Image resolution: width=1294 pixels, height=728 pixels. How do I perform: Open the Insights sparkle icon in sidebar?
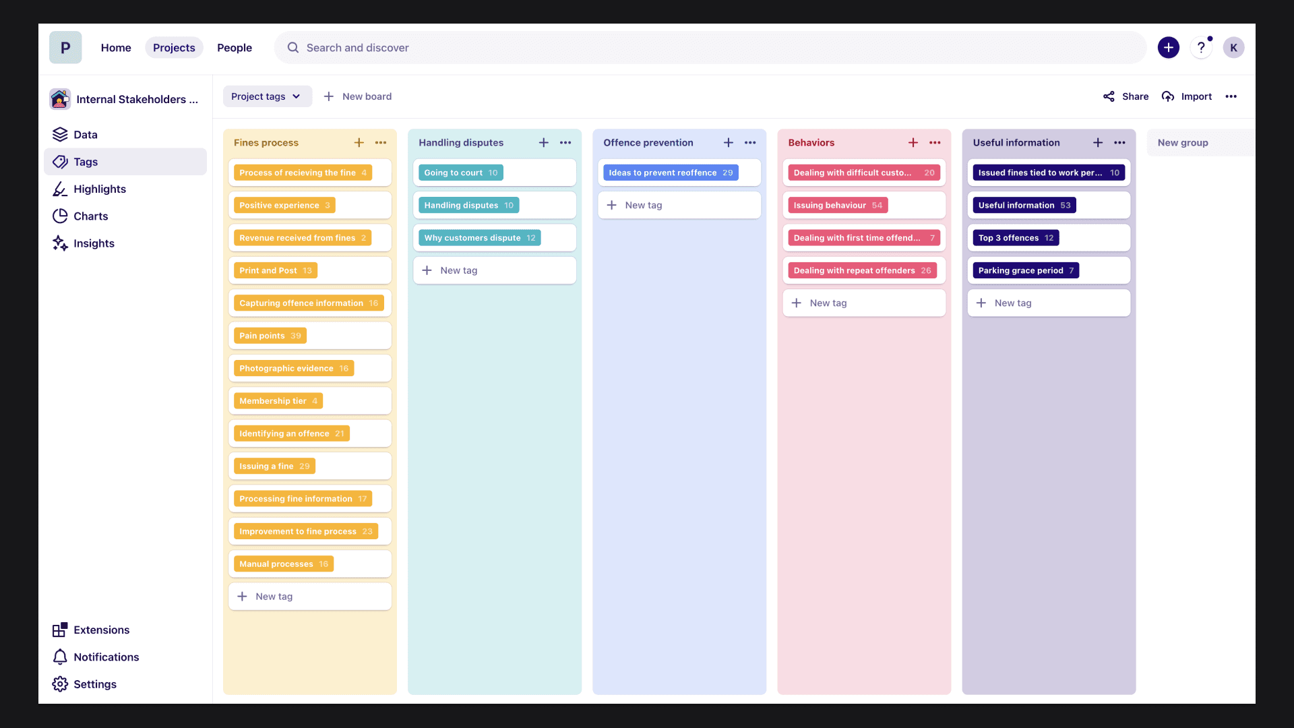click(x=60, y=243)
